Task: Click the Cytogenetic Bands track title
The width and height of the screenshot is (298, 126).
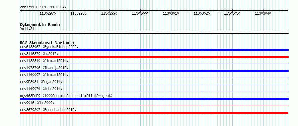Action: [40, 25]
